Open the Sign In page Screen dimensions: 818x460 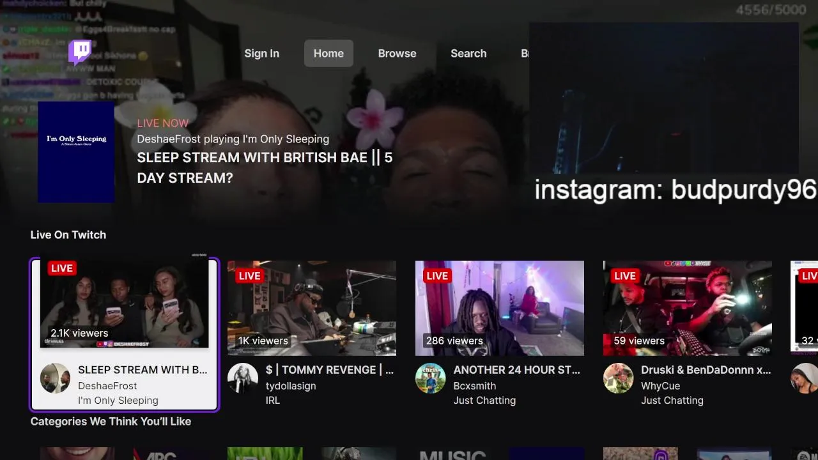(x=261, y=54)
